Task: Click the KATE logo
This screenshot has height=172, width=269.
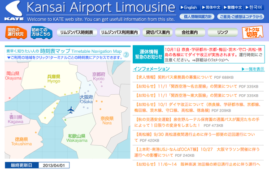Action: (x=14, y=11)
